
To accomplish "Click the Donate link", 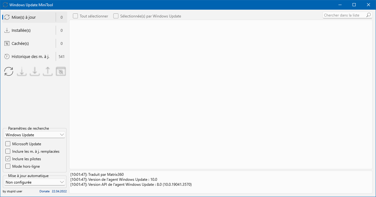I will (x=44, y=191).
